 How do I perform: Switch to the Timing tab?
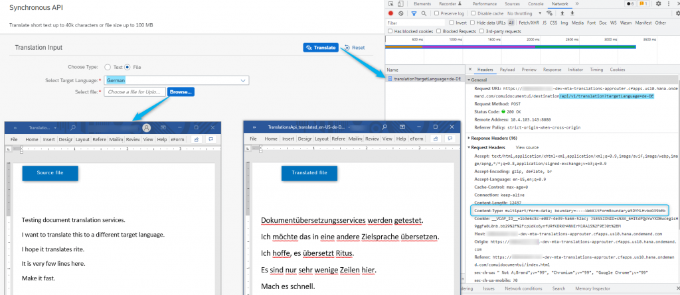[596, 70]
